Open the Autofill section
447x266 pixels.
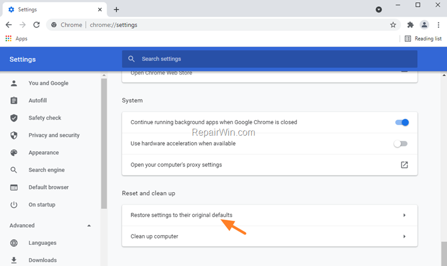click(37, 101)
